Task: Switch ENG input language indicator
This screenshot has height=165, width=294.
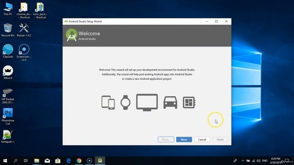Action: (265, 161)
